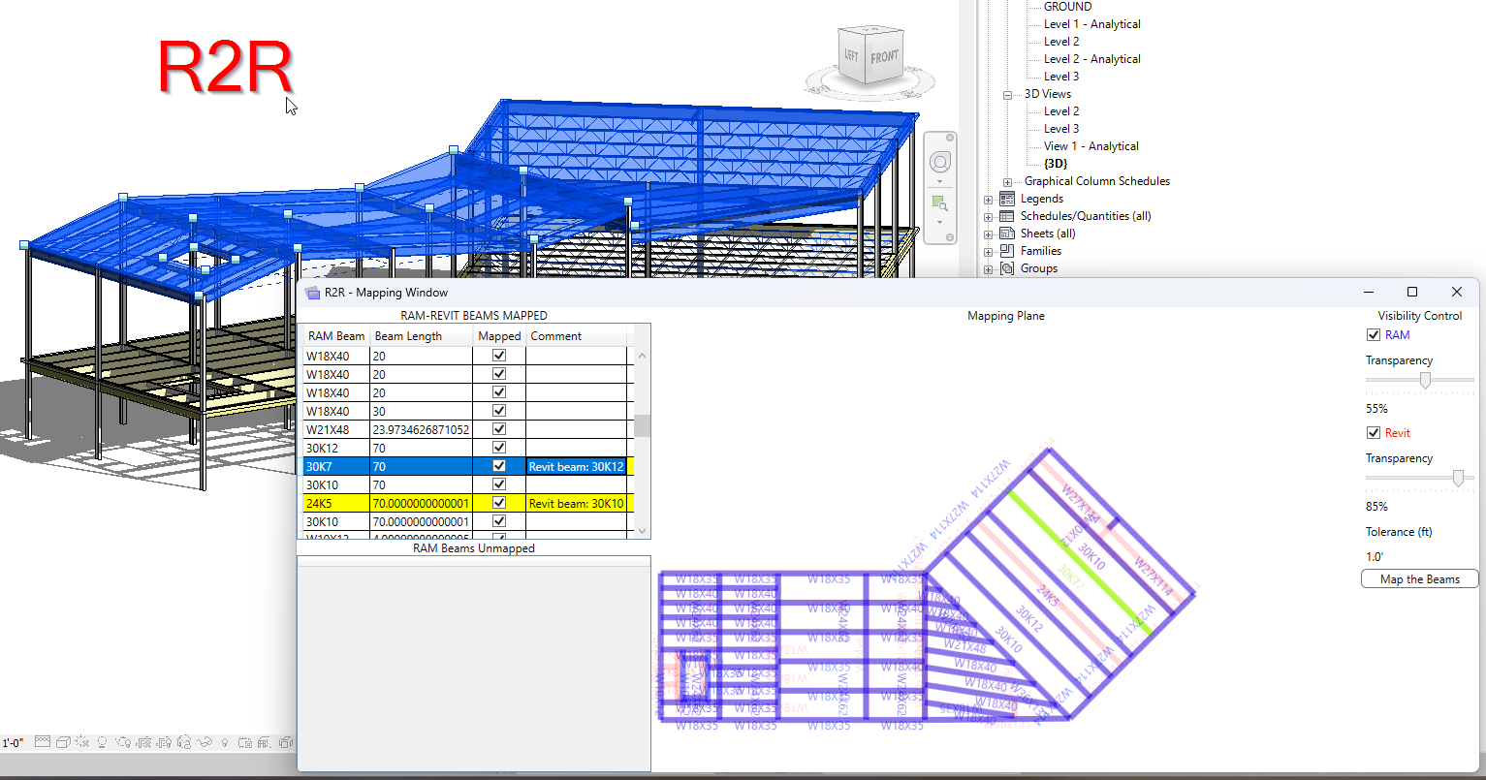Open Level 1 - Analytical view
This screenshot has width=1486, height=780.
tap(1091, 24)
